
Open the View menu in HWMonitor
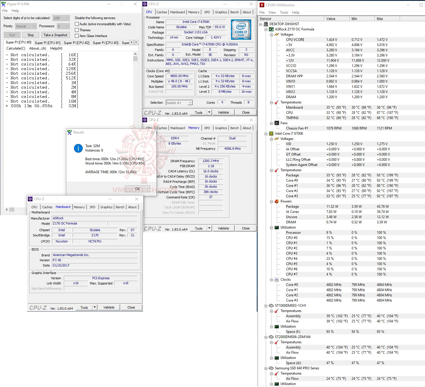272,12
